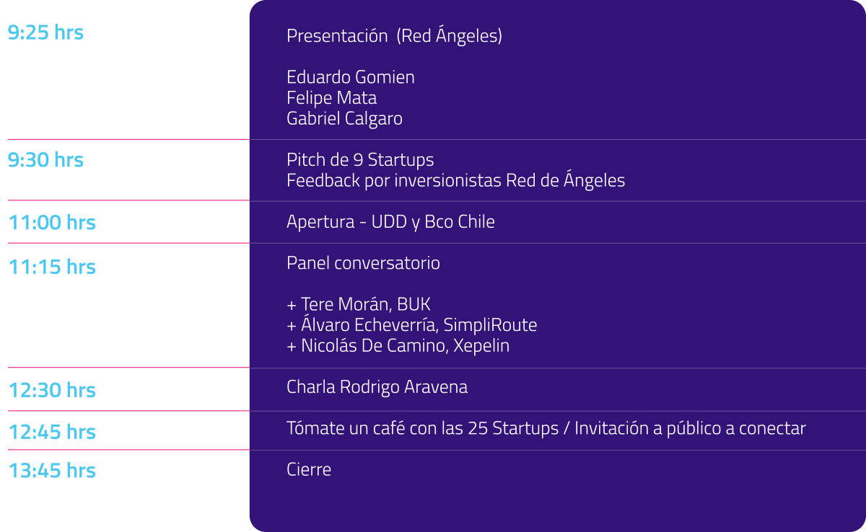Click the 13:45 hrs time label
This screenshot has width=866, height=532.
52,470
